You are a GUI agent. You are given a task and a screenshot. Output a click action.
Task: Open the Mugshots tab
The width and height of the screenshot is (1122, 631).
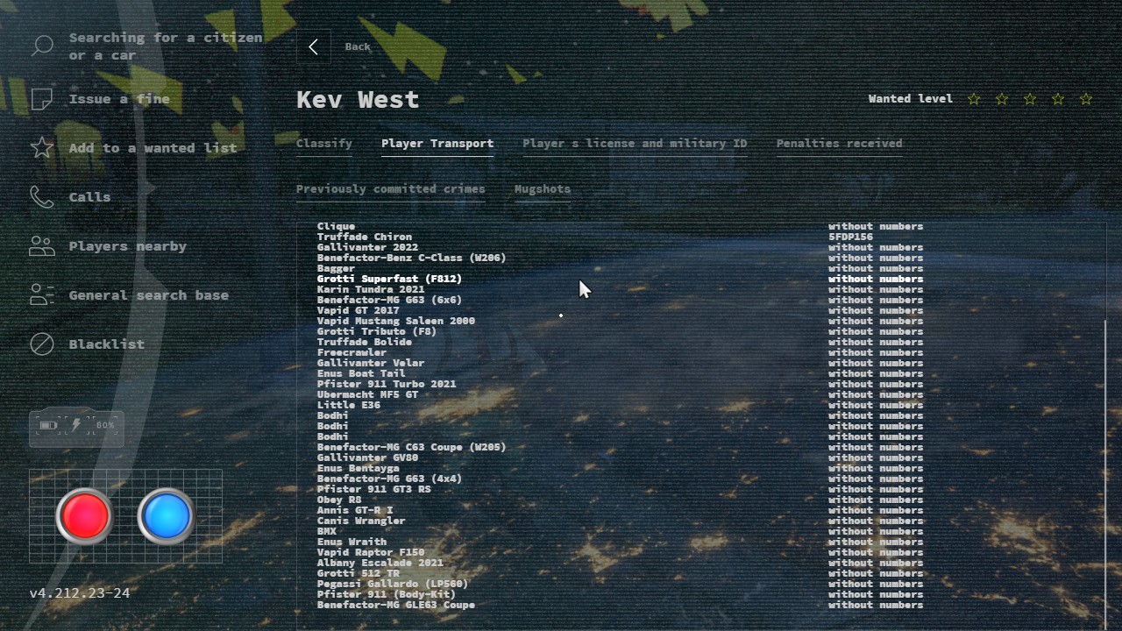542,189
